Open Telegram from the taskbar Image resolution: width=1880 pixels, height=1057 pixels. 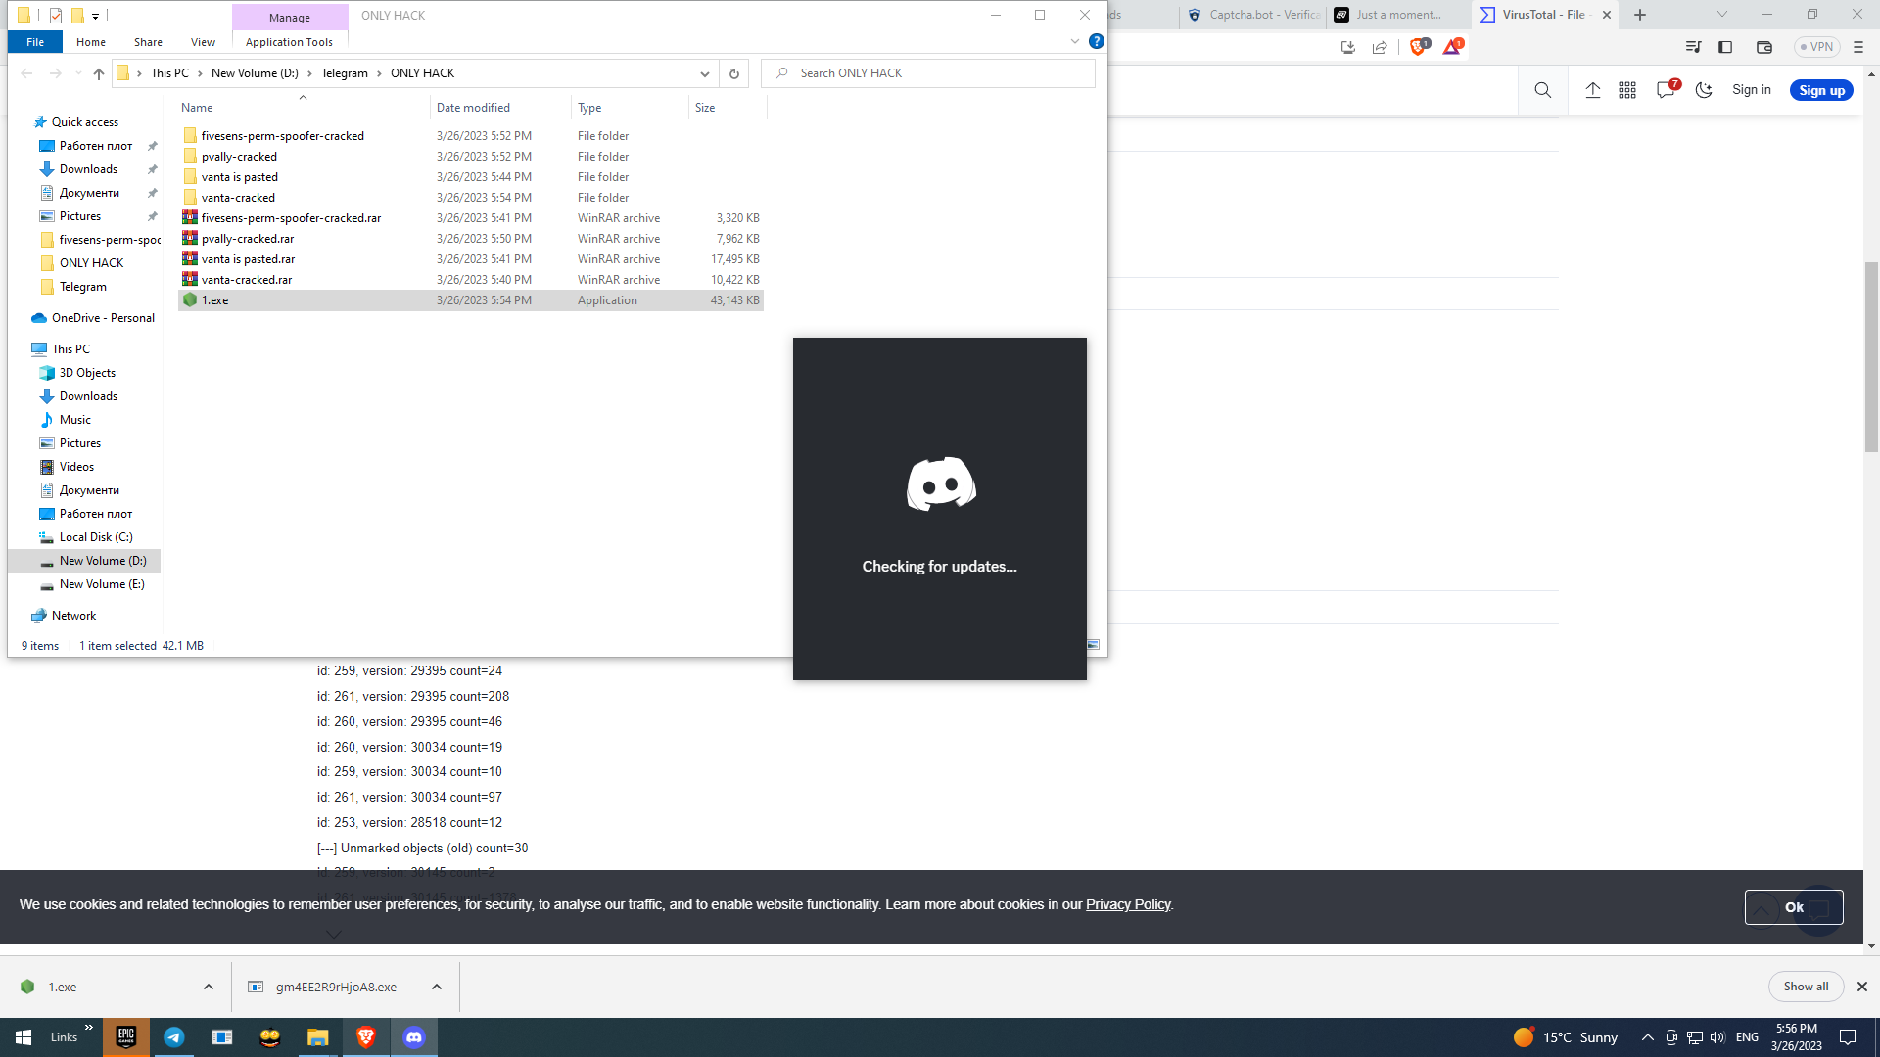[174, 1037]
